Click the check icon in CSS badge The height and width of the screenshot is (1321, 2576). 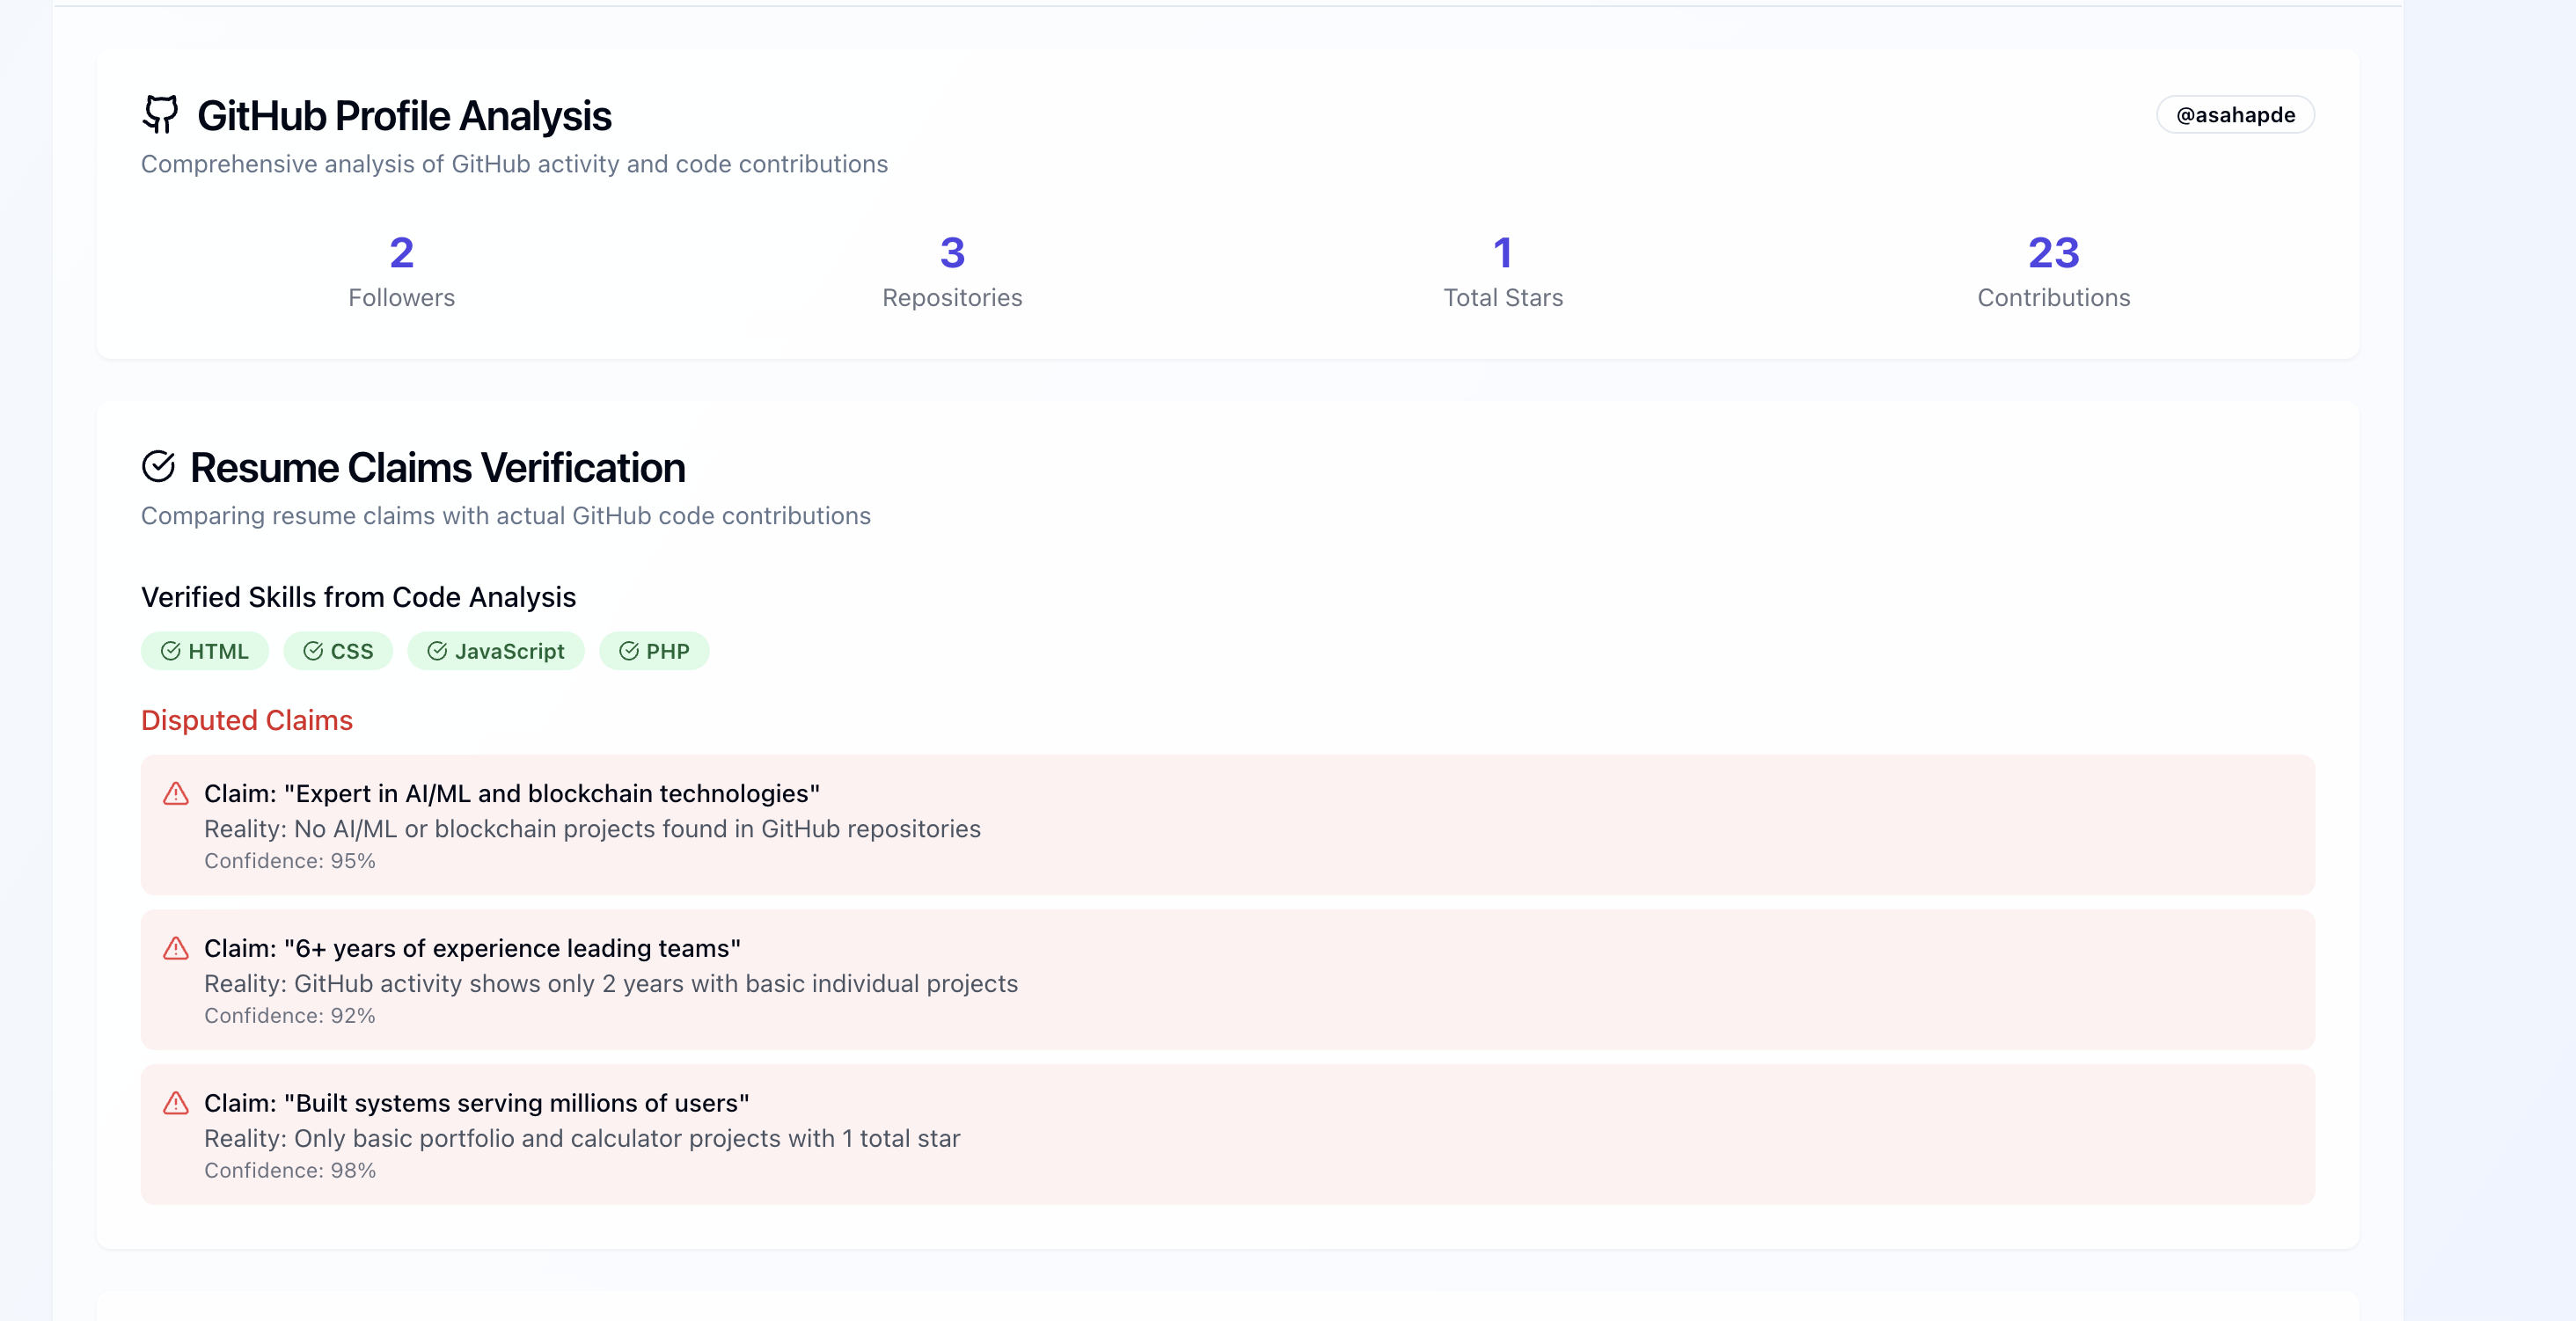click(313, 651)
